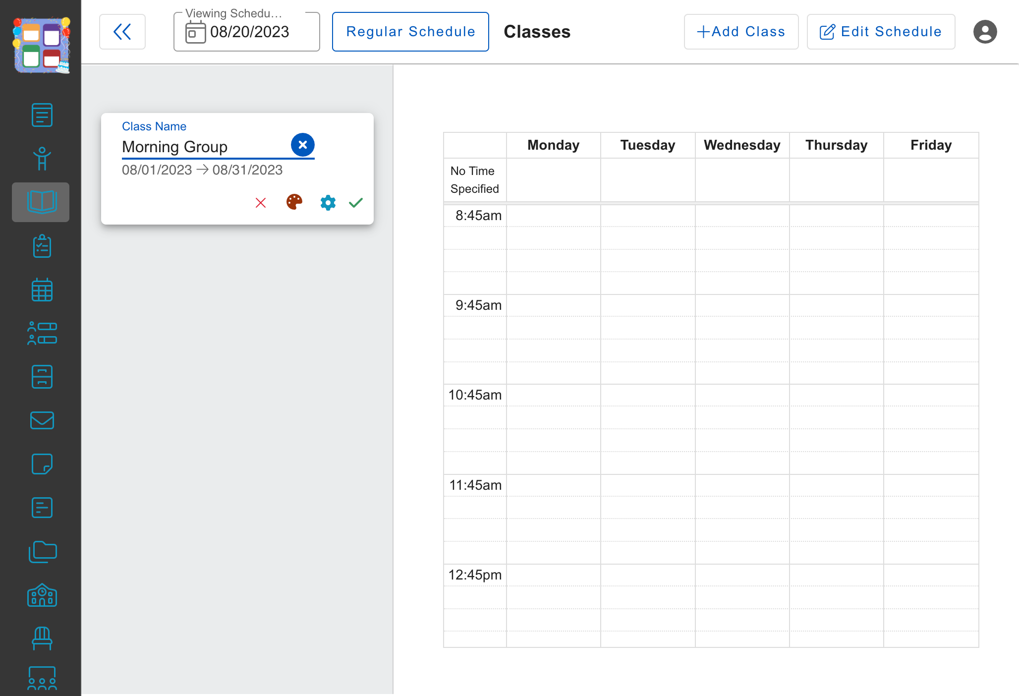The width and height of the screenshot is (1019, 696).
Task: Click the Add Class button
Action: tap(741, 32)
